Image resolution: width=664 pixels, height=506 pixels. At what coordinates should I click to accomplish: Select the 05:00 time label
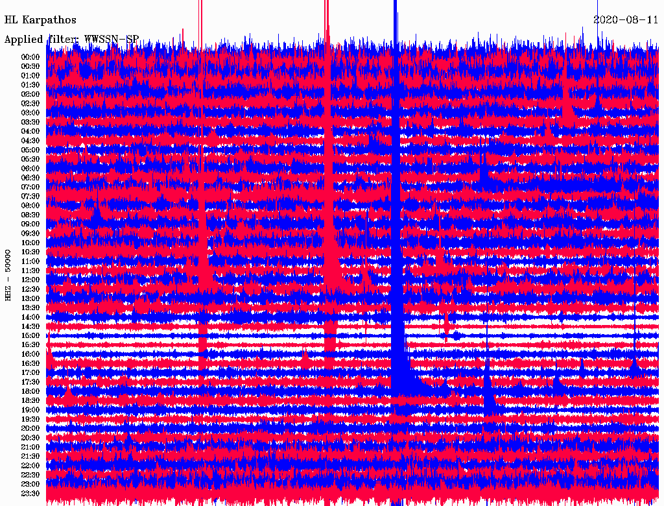pos(30,150)
